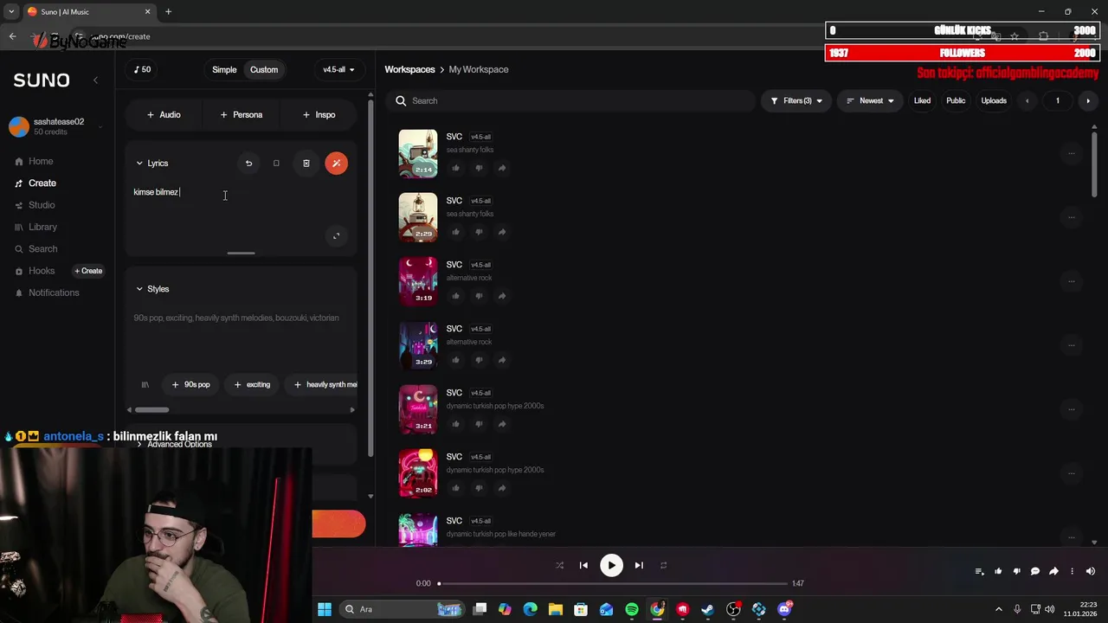
Task: Open Steam from the taskbar
Action: [708, 609]
